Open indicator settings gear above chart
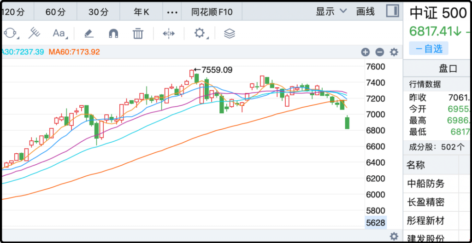The image size is (472, 243). coord(394,52)
